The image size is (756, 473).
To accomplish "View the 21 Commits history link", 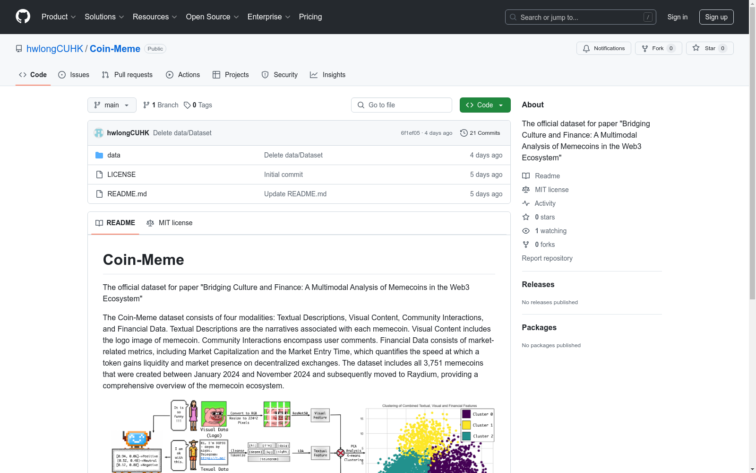I will [x=480, y=133].
